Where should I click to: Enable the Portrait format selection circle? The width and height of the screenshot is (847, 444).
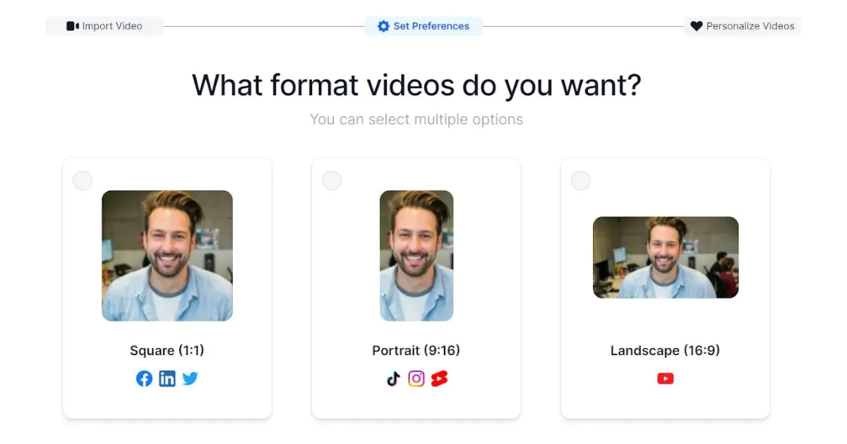click(x=332, y=180)
